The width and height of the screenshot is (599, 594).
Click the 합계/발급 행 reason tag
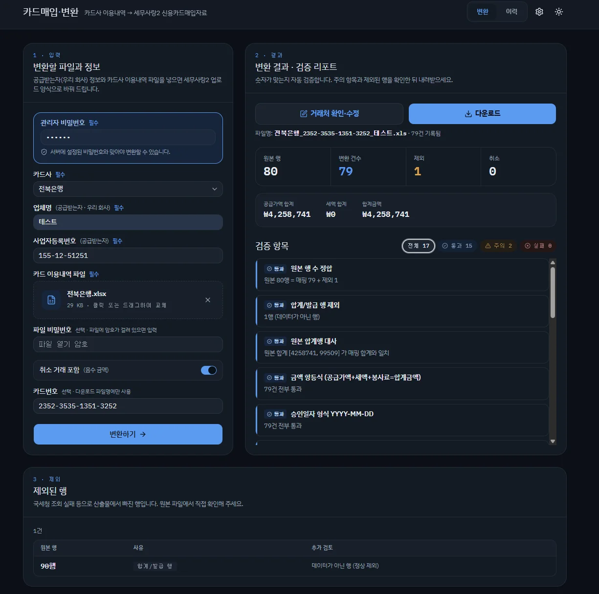(x=155, y=566)
